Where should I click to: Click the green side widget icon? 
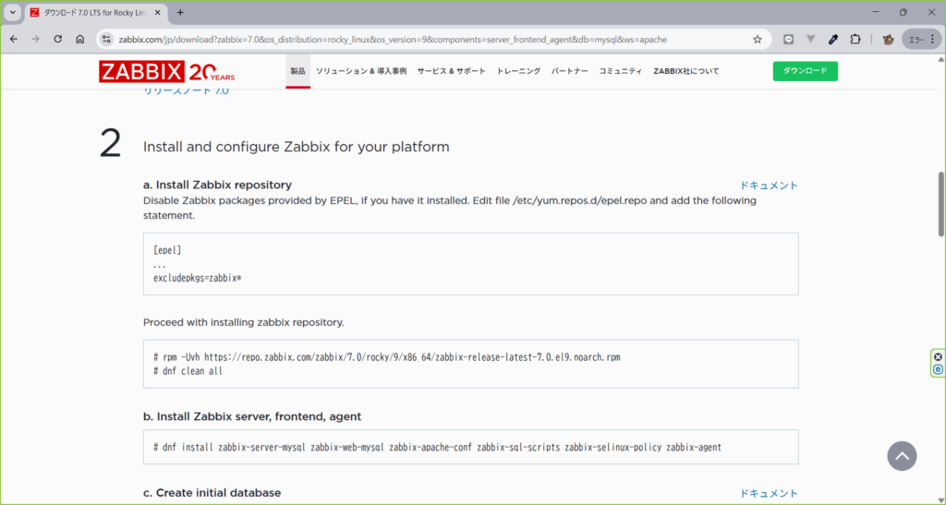939,369
